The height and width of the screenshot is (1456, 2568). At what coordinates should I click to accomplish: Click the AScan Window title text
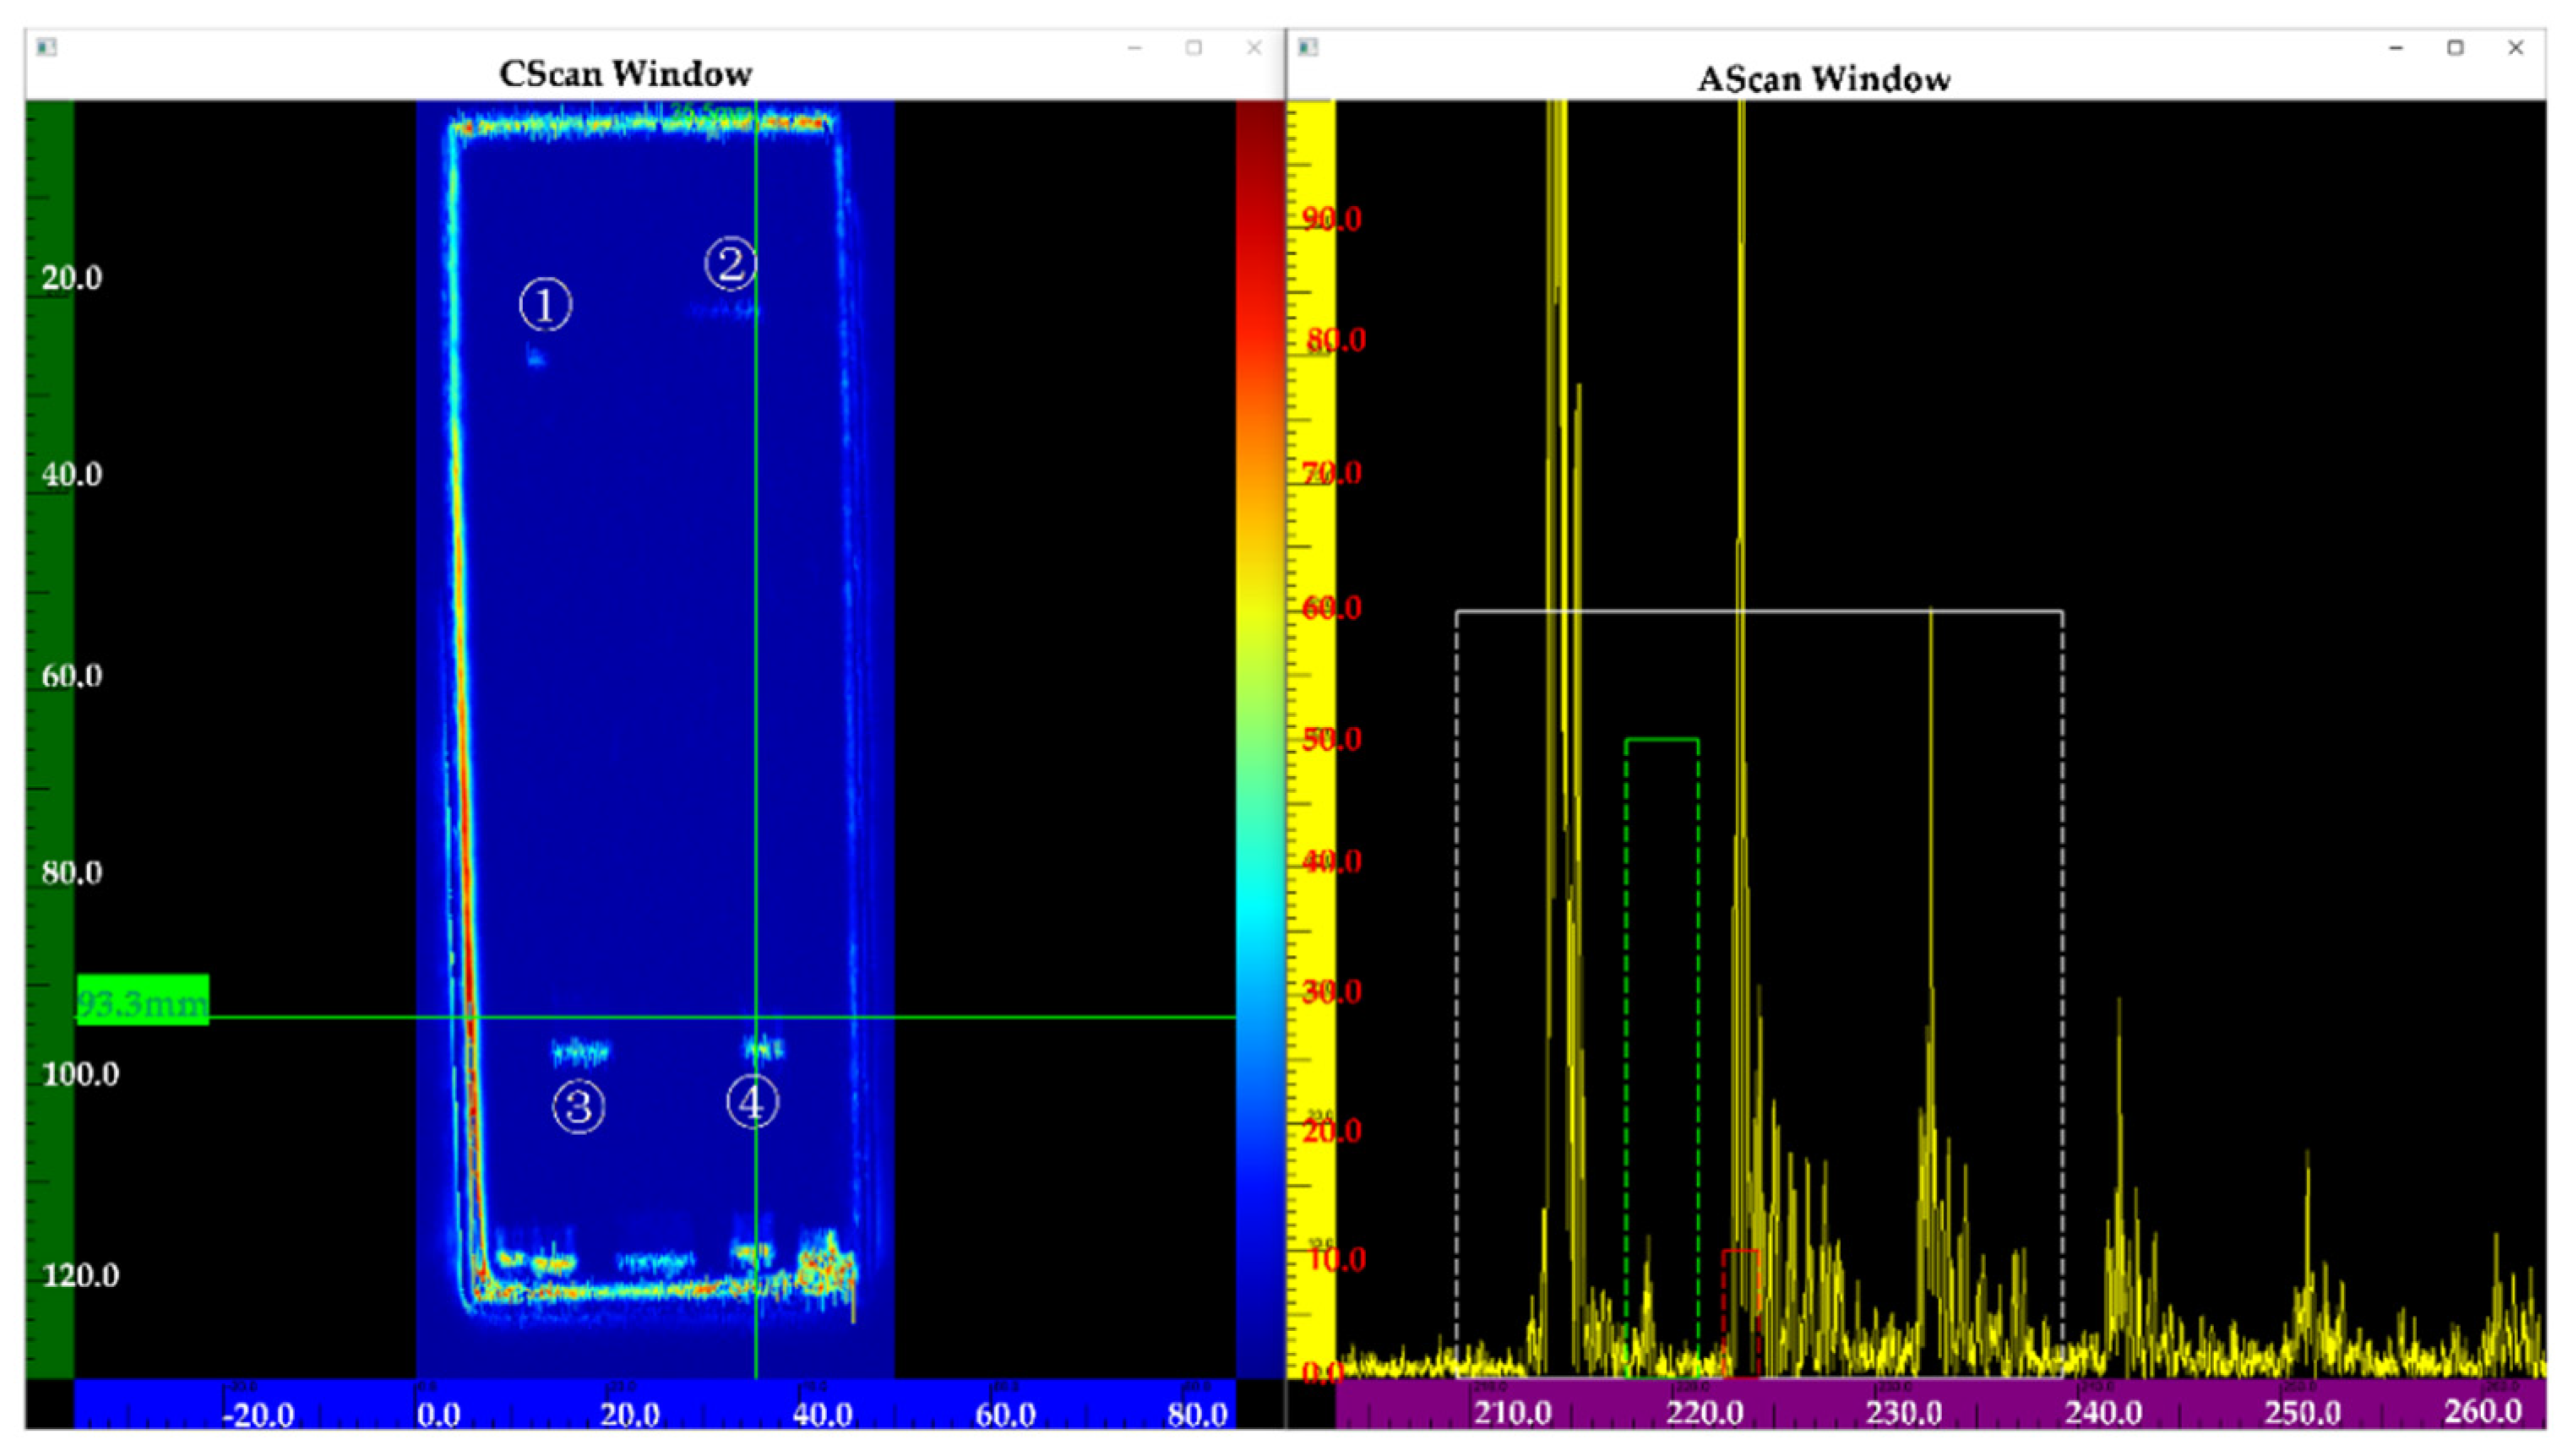click(1823, 79)
